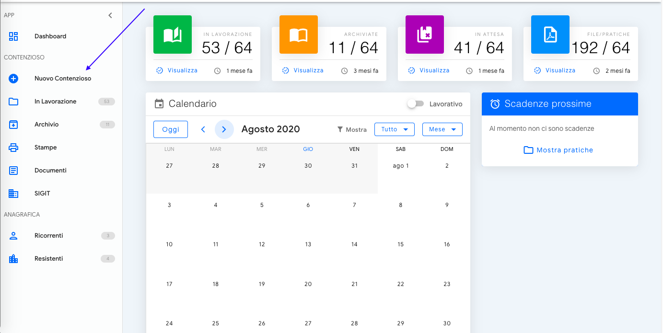Click the GIO weekday header
Screen dimensions: 663x333
click(308, 149)
